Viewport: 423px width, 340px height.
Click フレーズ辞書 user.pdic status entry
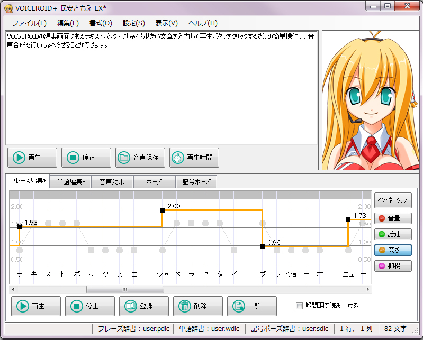[x=133, y=329]
